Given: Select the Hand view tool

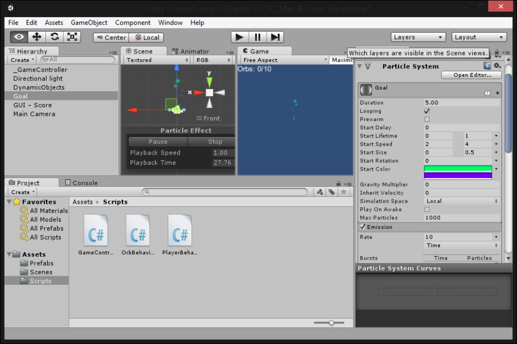Looking at the screenshot, I should [19, 37].
